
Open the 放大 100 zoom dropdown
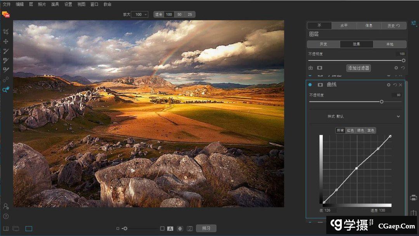[x=139, y=14]
